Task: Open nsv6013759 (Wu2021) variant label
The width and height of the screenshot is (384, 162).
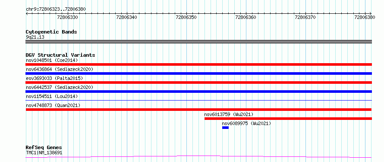Action: (229, 114)
